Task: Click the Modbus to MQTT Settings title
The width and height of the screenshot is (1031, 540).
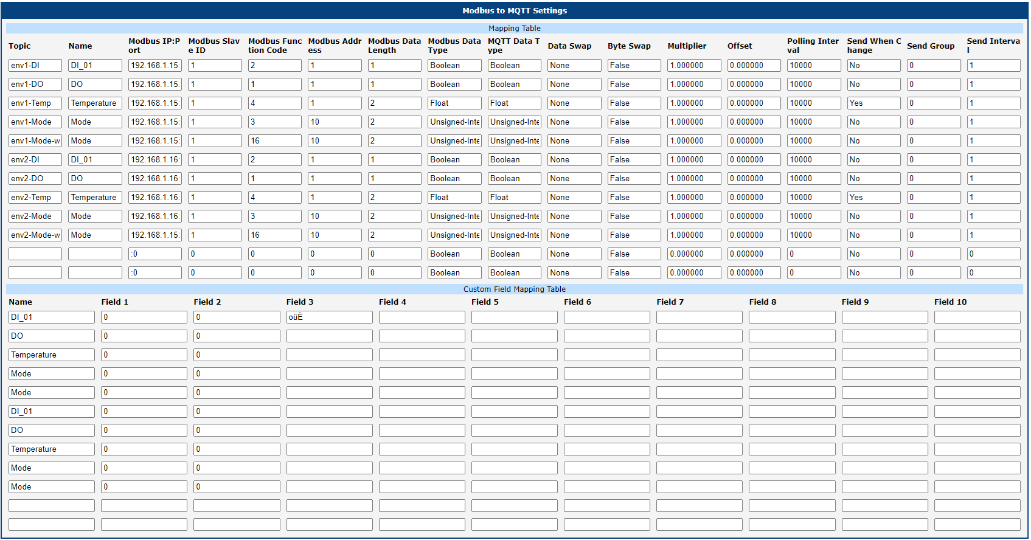Action: coord(515,10)
